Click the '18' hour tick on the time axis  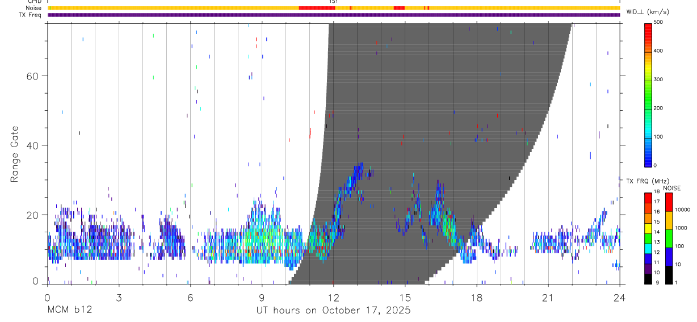tap(476, 297)
